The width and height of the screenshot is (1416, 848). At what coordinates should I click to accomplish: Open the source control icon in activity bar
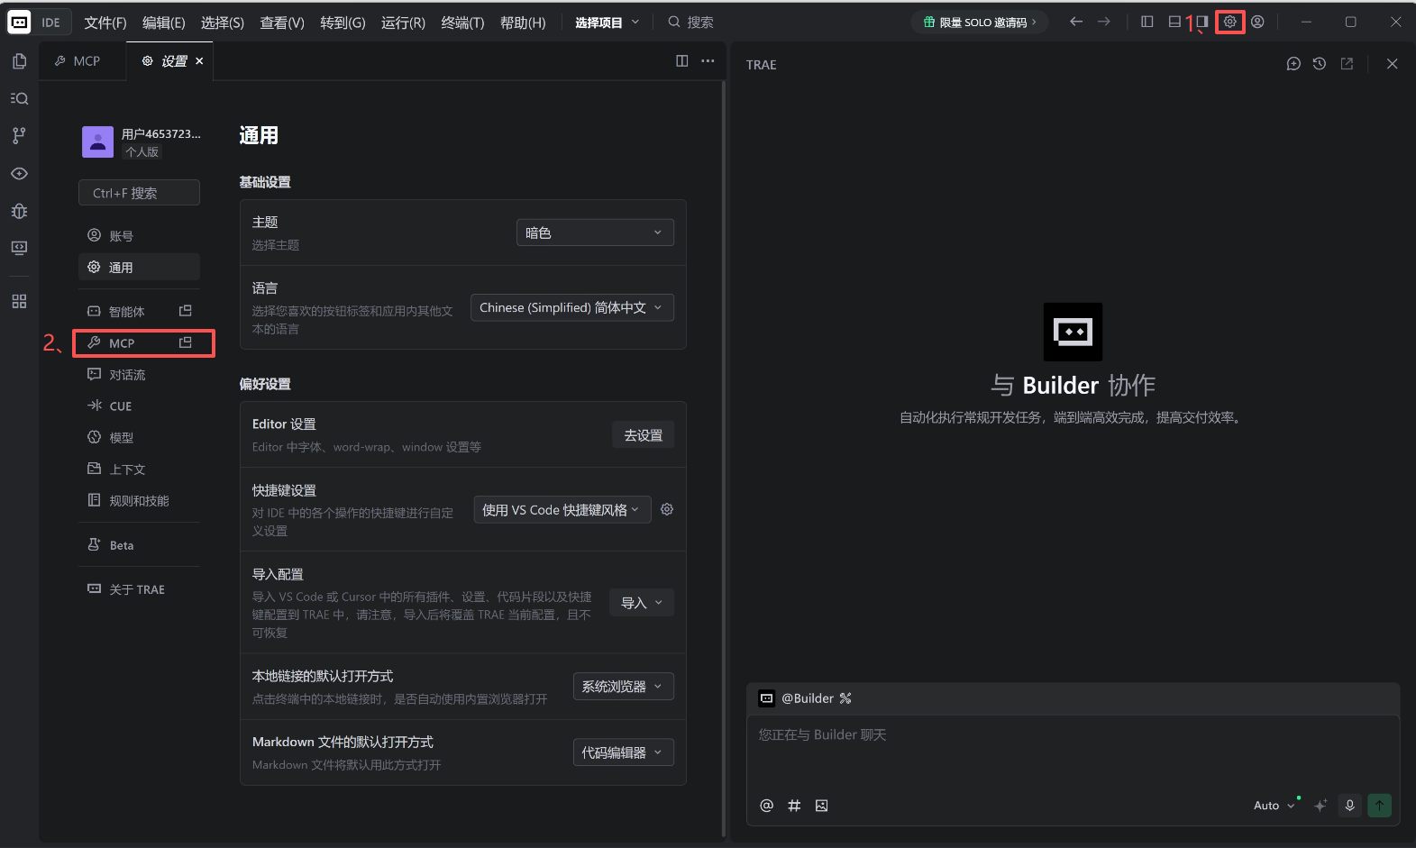[19, 135]
